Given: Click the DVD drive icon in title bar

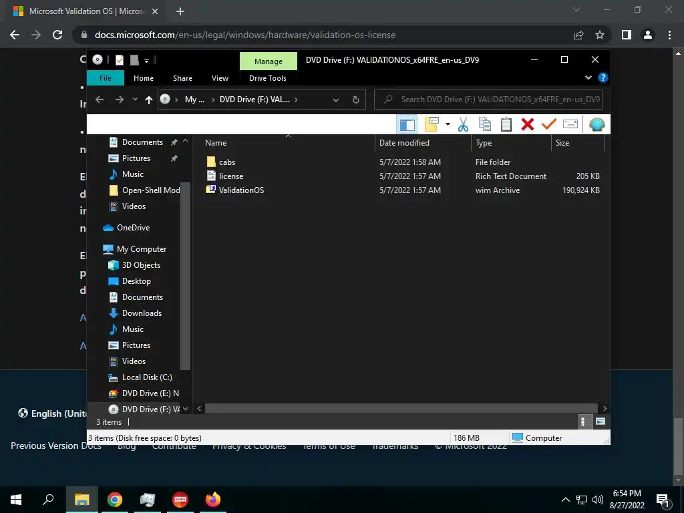Looking at the screenshot, I should [x=98, y=59].
